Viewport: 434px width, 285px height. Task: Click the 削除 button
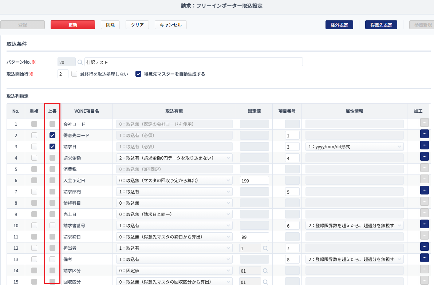(110, 25)
